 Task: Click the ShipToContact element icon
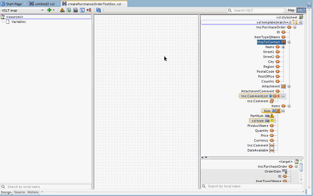pyautogui.click(x=283, y=42)
